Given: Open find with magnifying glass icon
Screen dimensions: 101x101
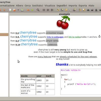Looking at the screenshot, I should pyautogui.click(x=38, y=10).
